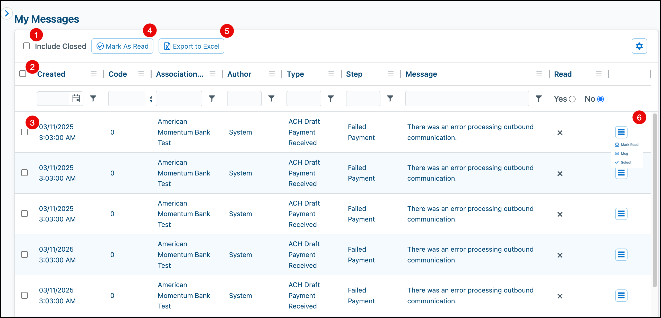Click the Mark As Read button

pos(122,46)
